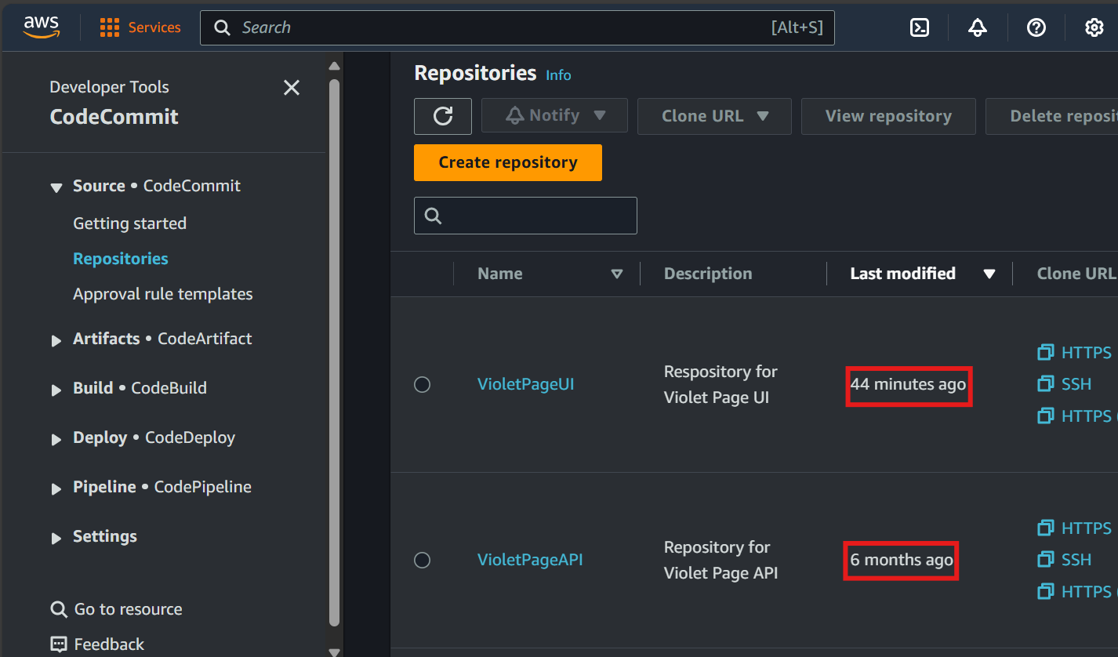Open the VioletPageAPI repository link
1118x657 pixels.
point(530,560)
